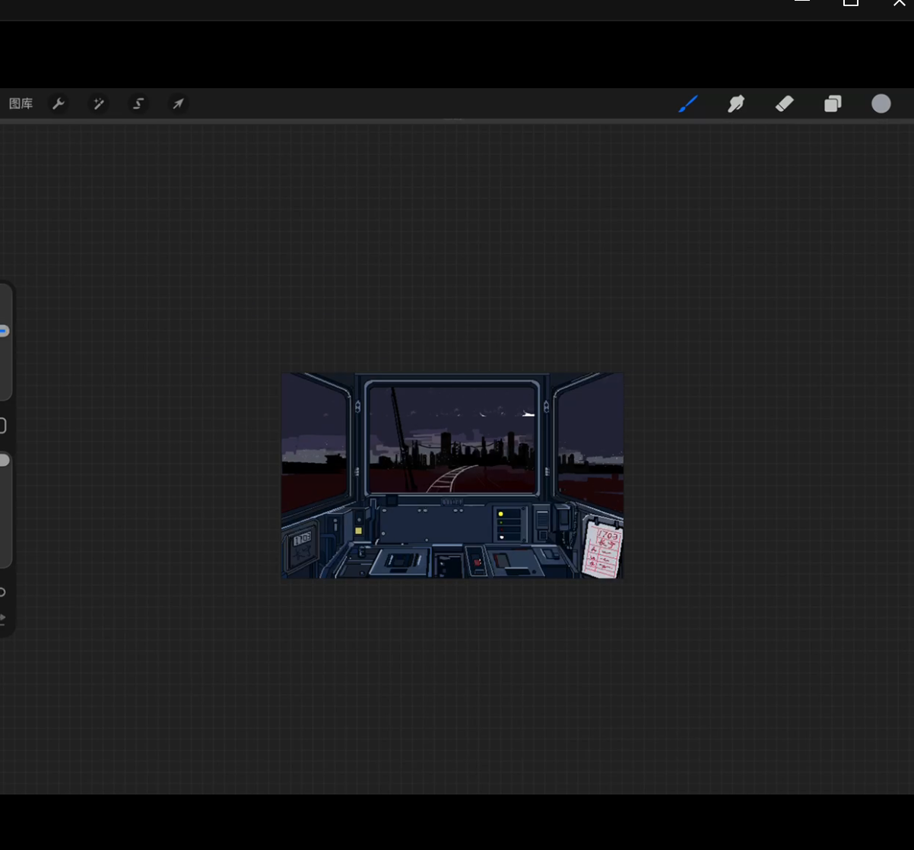This screenshot has width=914, height=850.
Task: Click the brush opacity slider handle
Action: point(4,460)
